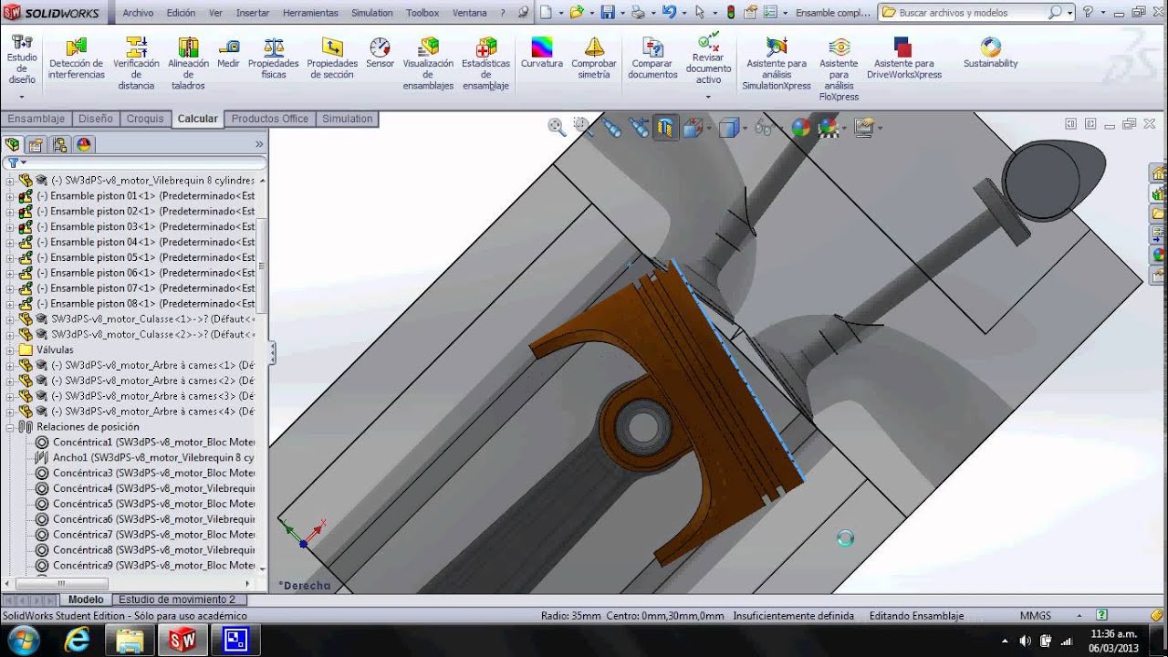This screenshot has height=657, width=1168.
Task: Open FeatureManager design tree tab
Action: tap(13, 144)
